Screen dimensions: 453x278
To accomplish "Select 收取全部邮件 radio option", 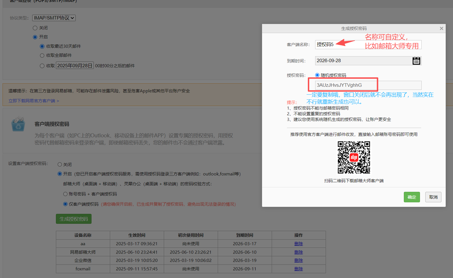I will (x=42, y=55).
